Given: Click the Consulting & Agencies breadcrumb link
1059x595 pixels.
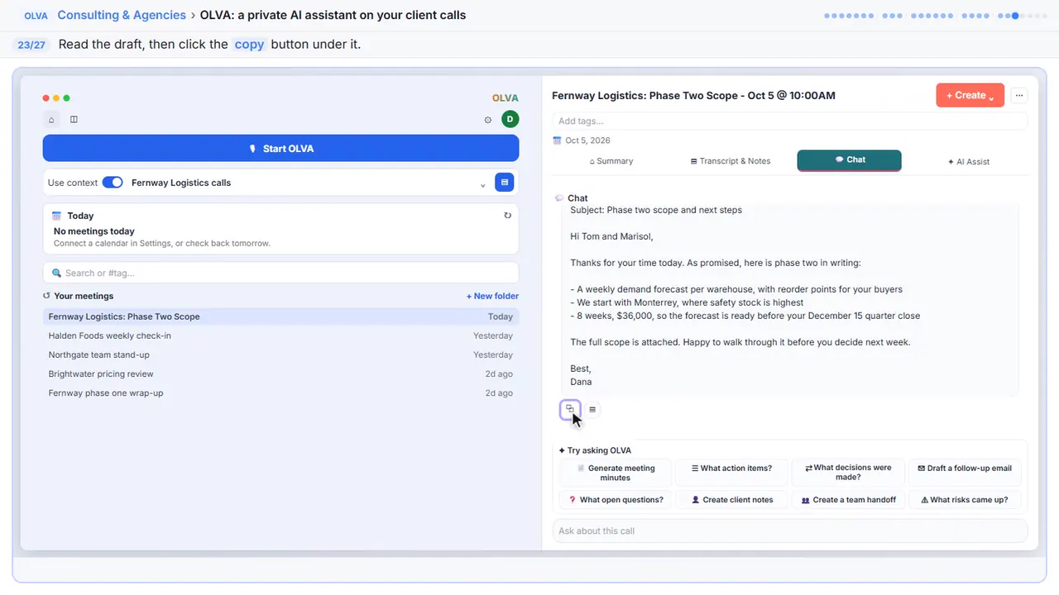Looking at the screenshot, I should (x=122, y=15).
